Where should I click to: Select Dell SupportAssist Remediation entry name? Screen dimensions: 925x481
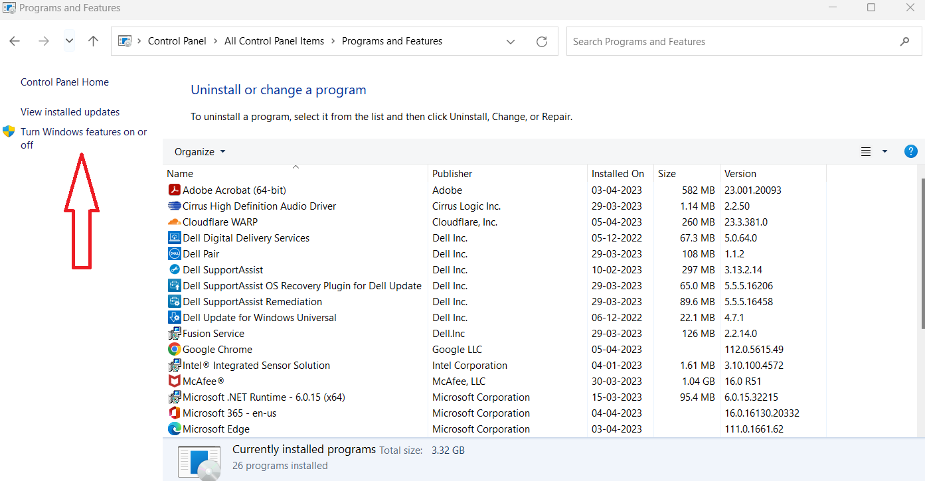[x=252, y=302]
